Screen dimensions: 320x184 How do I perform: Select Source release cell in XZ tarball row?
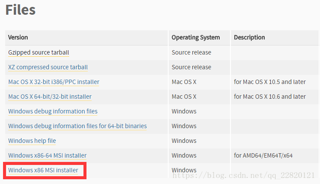pyautogui.click(x=191, y=67)
